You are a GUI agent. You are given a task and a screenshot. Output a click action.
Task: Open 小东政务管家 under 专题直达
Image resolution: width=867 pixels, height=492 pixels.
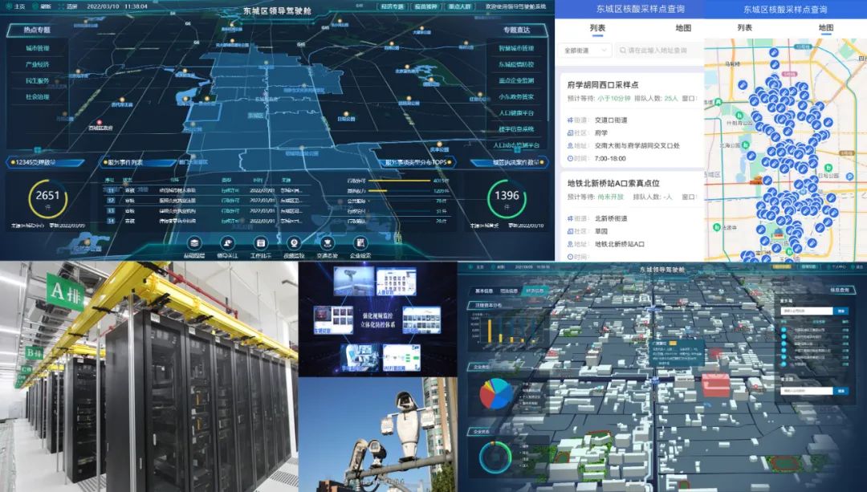pos(516,97)
